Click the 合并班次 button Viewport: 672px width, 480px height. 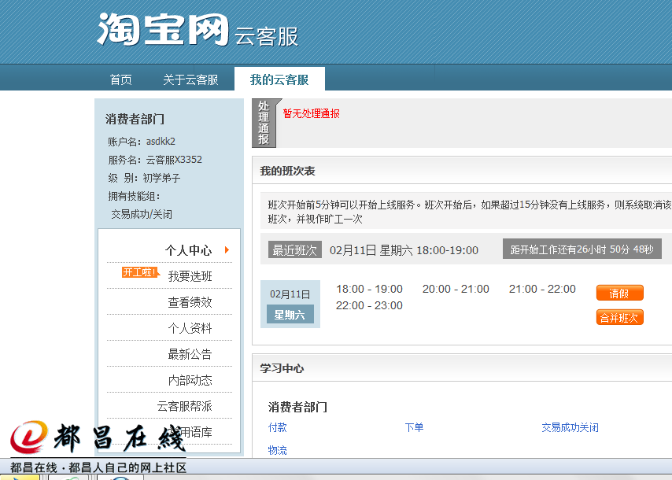point(620,318)
